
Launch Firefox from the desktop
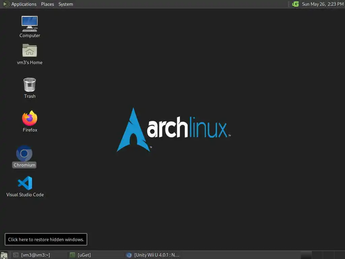point(30,121)
